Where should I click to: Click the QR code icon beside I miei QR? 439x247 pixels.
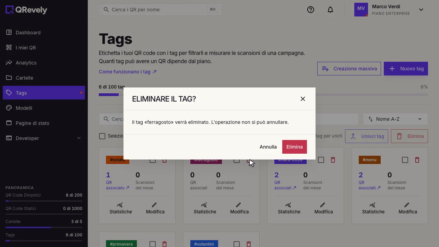pos(9,48)
